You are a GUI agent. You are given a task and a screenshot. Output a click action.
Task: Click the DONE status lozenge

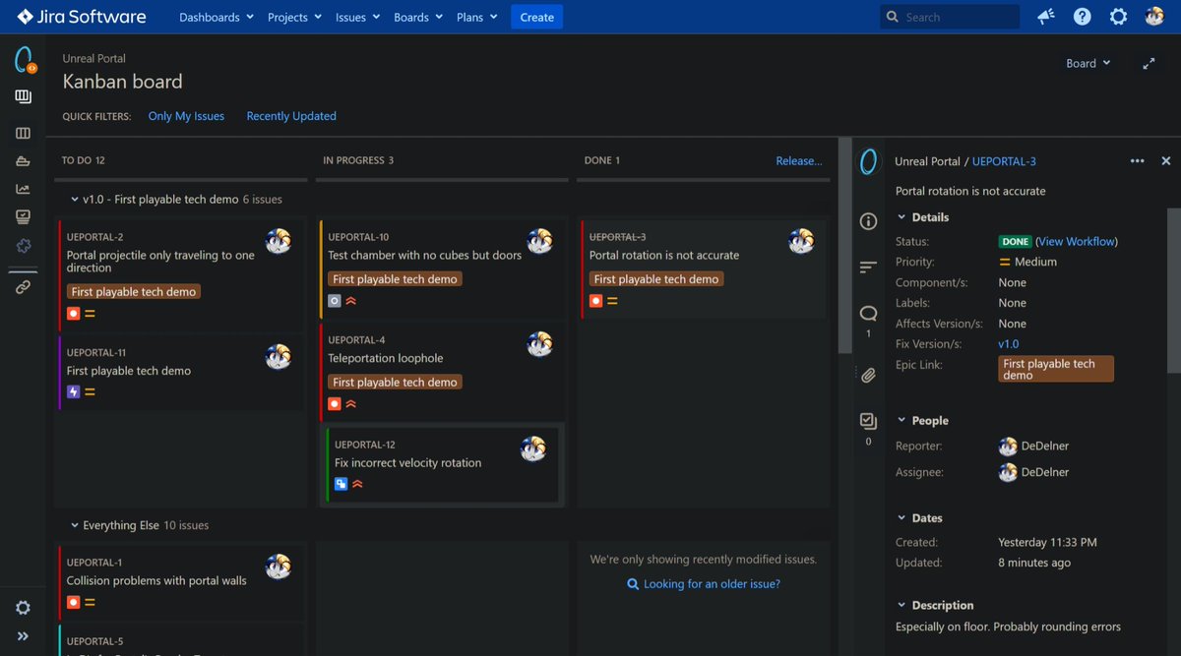point(1015,241)
